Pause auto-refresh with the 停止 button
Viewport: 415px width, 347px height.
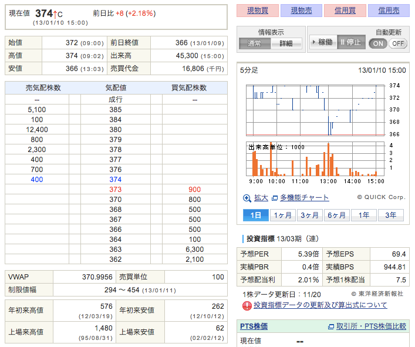(x=351, y=42)
